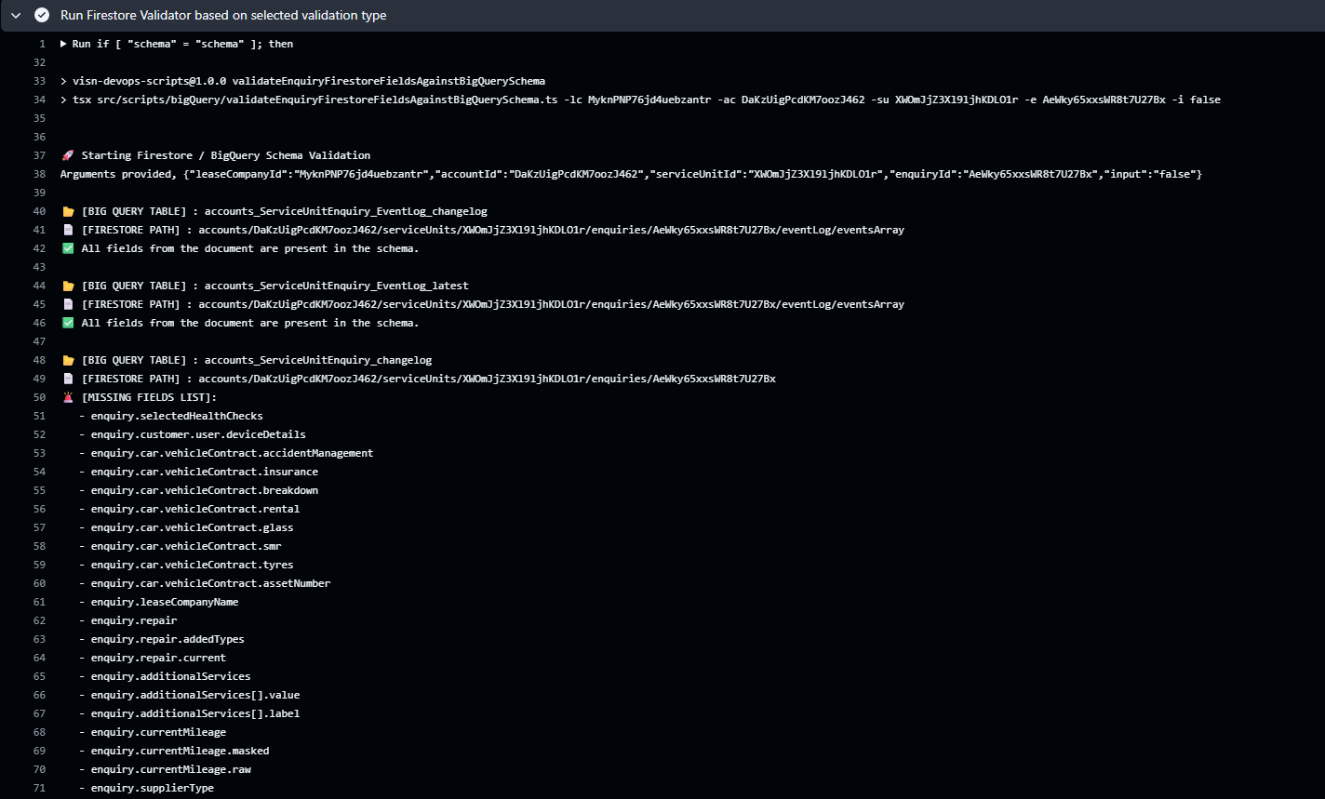Image resolution: width=1325 pixels, height=799 pixels.
Task: Click 'enquiry.car.vehicleContract.smr' entry
Action: tap(186, 546)
